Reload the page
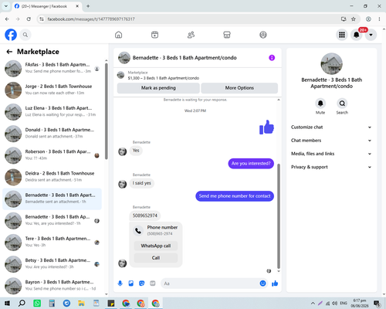Screen dimensions: 386x309 point(29,19)
